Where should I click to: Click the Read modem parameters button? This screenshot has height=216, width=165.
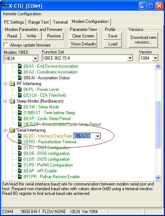(x=12, y=36)
